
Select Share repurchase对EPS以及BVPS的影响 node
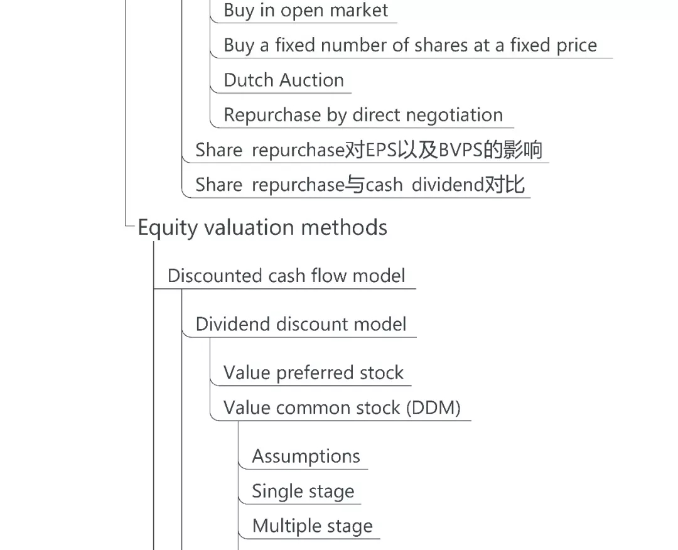point(369,150)
